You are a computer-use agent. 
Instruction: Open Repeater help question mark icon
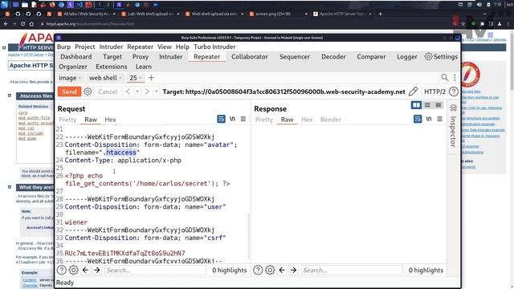454,92
